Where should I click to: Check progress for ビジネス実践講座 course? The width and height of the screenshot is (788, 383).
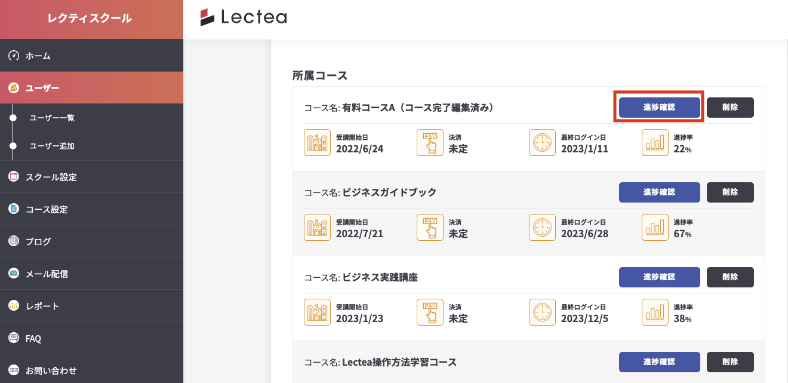(659, 277)
